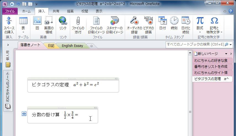Switch to the ホーム ribbon tab
This screenshot has height=136, width=236.
[x=26, y=11]
